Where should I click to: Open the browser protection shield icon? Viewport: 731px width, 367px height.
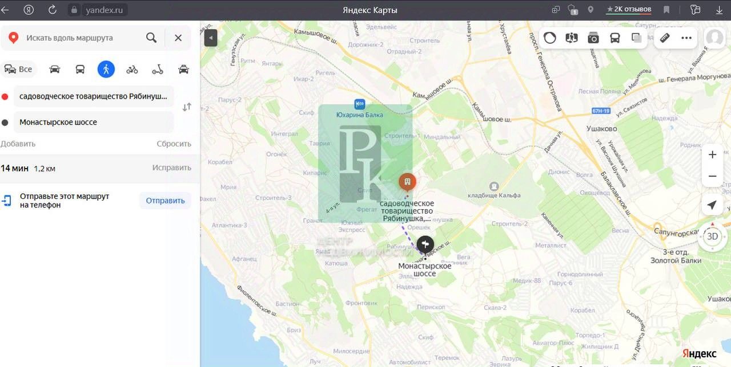tap(573, 10)
